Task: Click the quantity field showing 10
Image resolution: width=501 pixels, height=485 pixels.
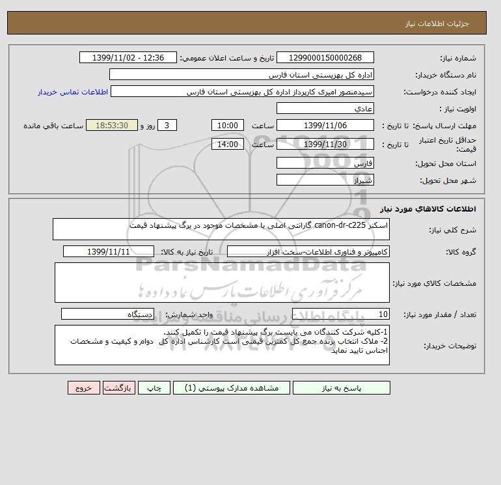Action: tap(340, 314)
